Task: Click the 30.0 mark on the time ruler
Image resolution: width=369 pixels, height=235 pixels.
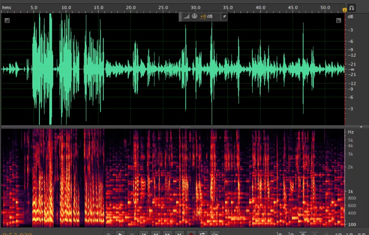Action: pyautogui.click(x=195, y=8)
